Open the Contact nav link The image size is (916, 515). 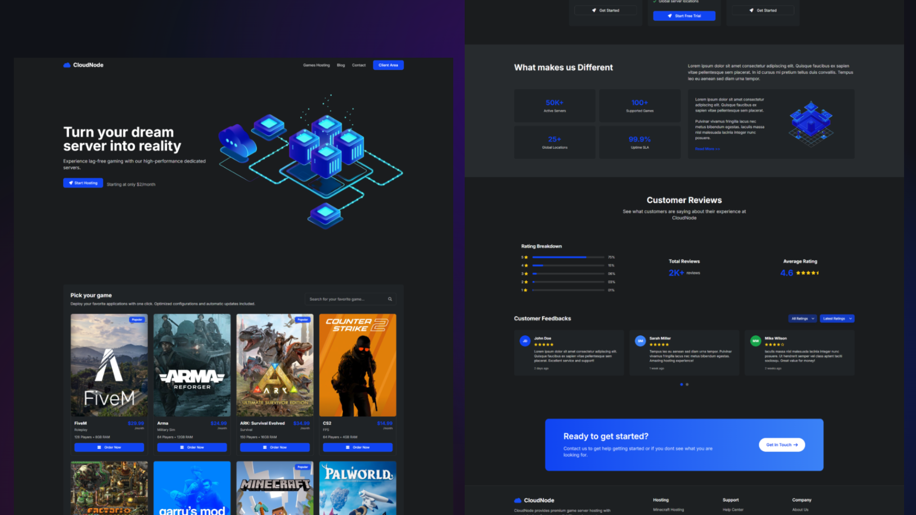pos(359,65)
